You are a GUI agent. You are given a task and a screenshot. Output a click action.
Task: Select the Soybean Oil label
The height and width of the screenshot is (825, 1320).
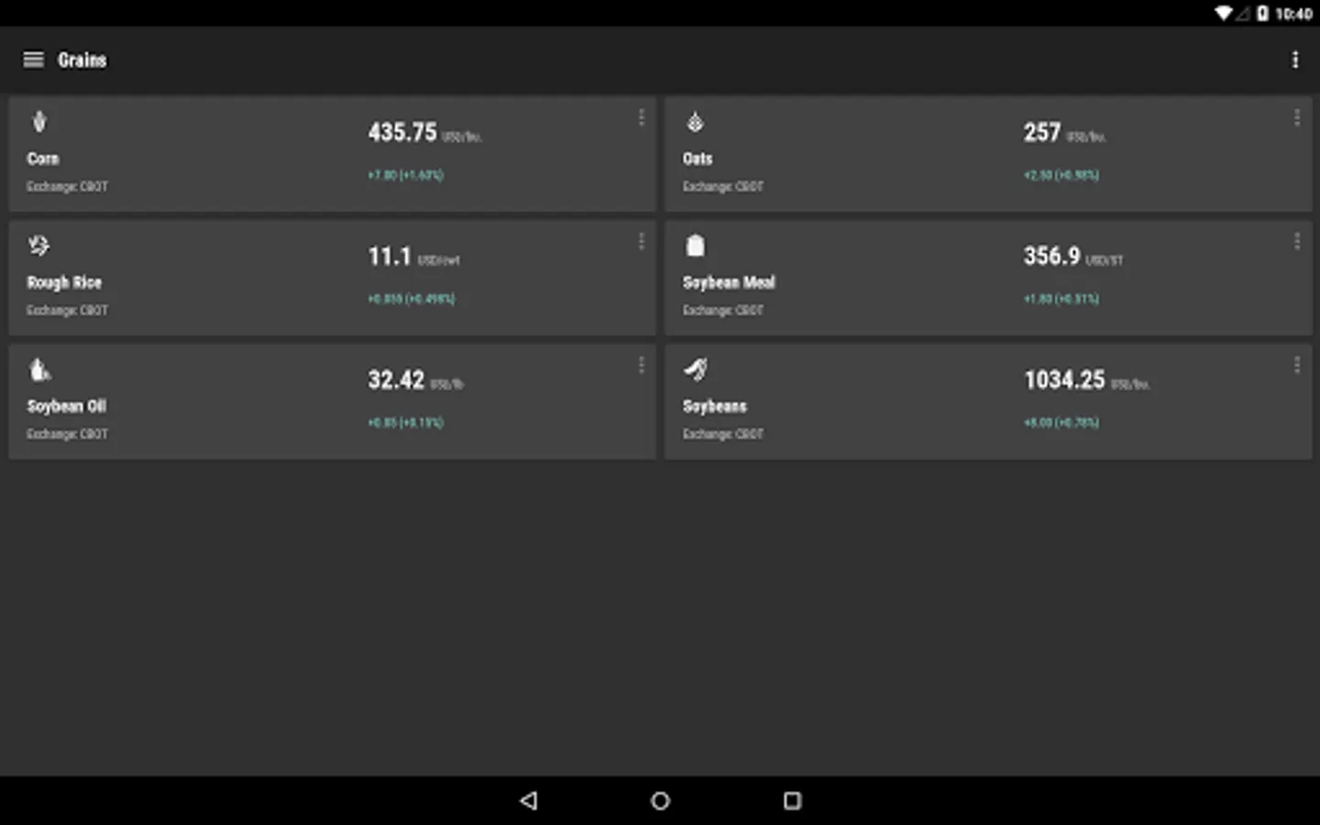point(66,406)
